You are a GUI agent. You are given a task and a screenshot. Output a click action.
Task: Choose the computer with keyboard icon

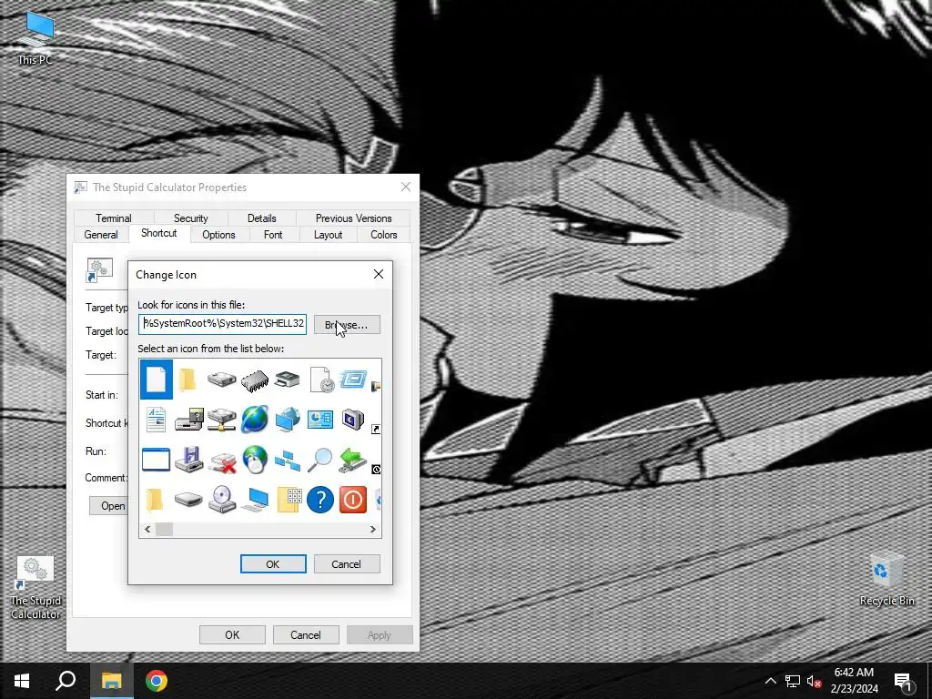[x=255, y=500]
